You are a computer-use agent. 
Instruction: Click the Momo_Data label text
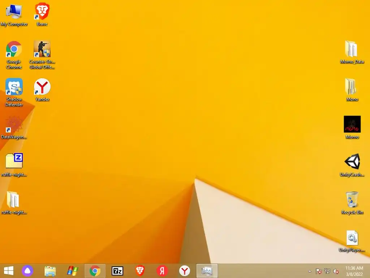352,62
